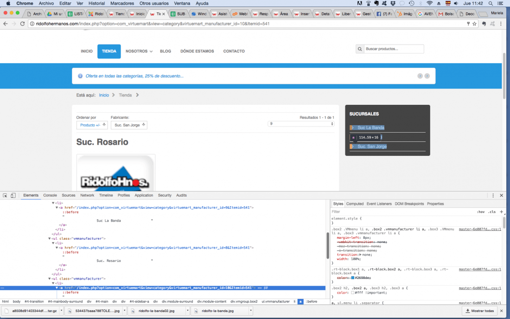
Task: Click the white #fff color swatch
Action: coord(352,293)
